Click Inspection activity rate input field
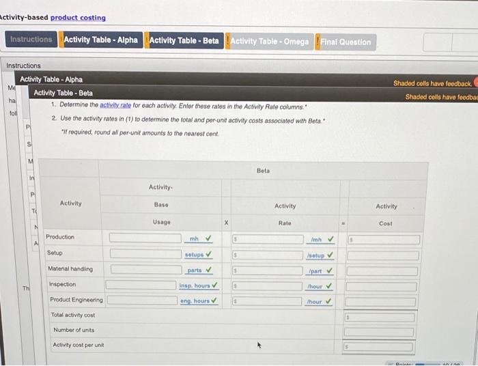 (x=267, y=286)
